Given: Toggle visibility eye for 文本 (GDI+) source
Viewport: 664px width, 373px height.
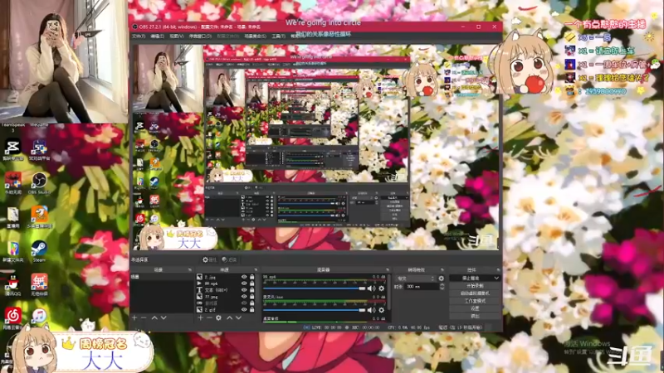Looking at the screenshot, I should [x=244, y=290].
